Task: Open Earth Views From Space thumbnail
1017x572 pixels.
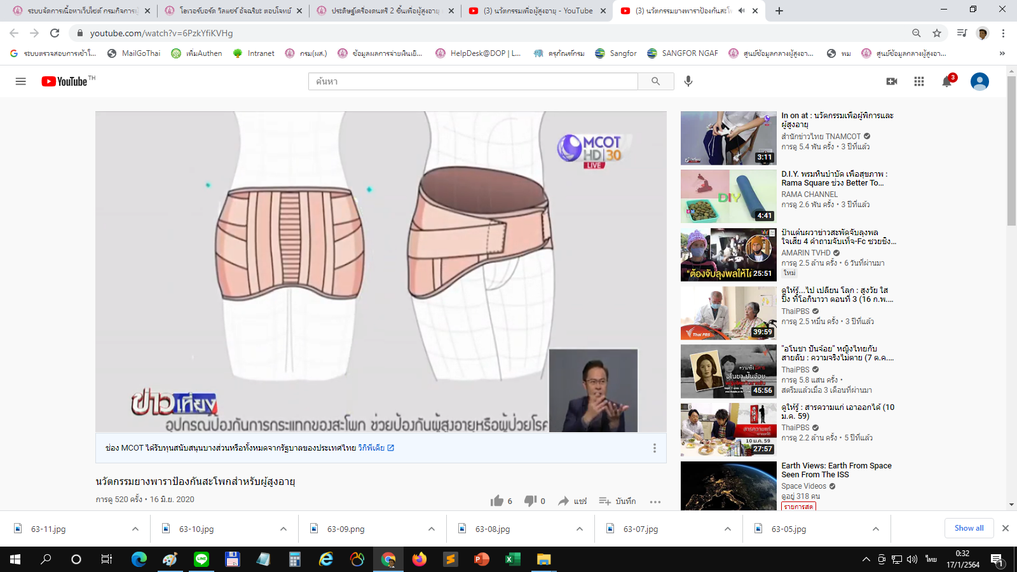Action: pos(728,486)
